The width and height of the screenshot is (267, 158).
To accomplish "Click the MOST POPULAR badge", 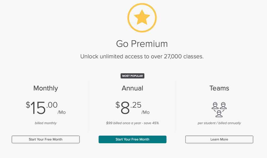I will tap(132, 76).
